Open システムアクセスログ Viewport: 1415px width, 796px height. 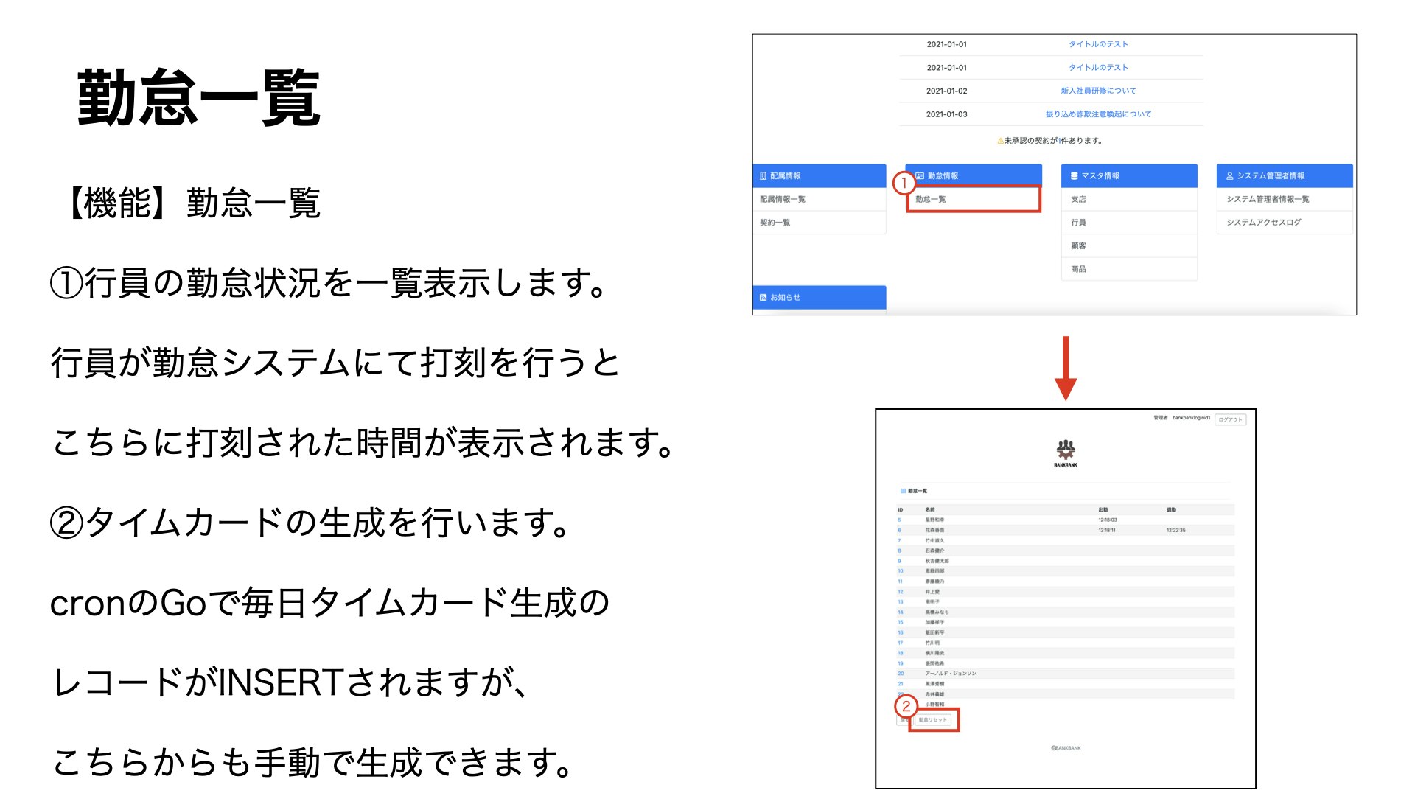click(x=1265, y=223)
